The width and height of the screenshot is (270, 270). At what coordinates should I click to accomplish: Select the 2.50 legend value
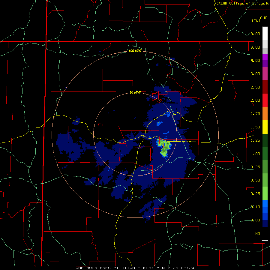click(255, 87)
